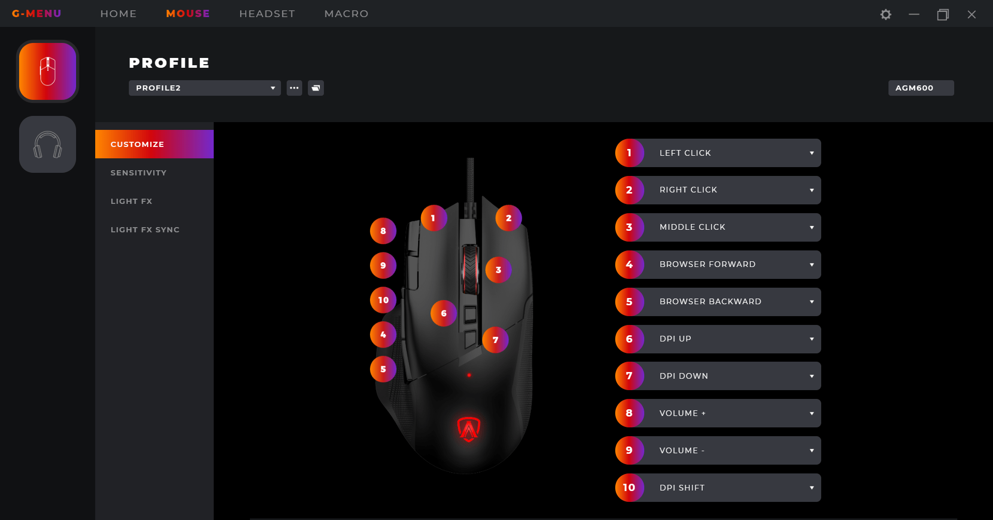Open the DPI SHIFT assignment dropdown
Screen dimensions: 993x520
[x=718, y=487]
